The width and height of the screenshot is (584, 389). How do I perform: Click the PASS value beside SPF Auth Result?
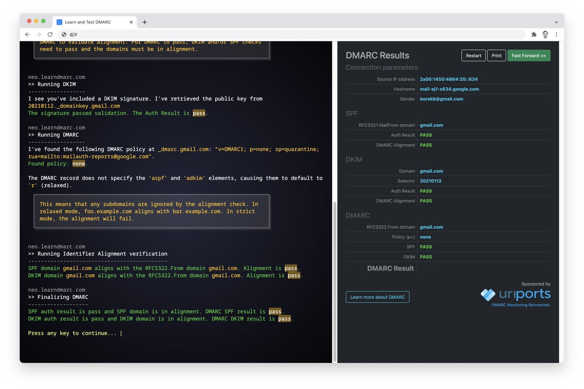(x=426, y=135)
